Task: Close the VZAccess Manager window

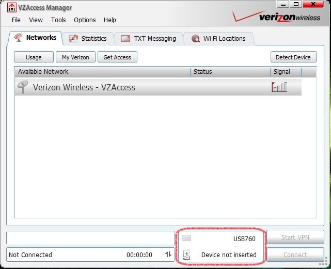Action: coord(313,4)
